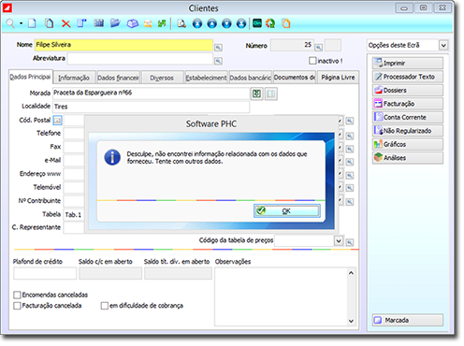
Task: Click the list-view columns toolbar icon
Action: (99, 23)
